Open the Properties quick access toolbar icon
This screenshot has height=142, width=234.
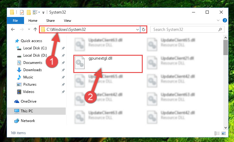coord(22,12)
